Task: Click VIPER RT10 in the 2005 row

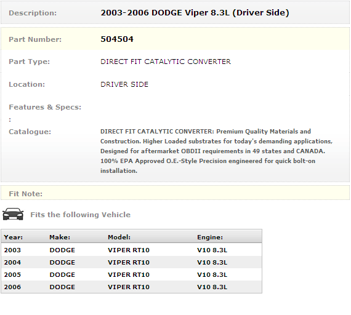Action: point(129,275)
